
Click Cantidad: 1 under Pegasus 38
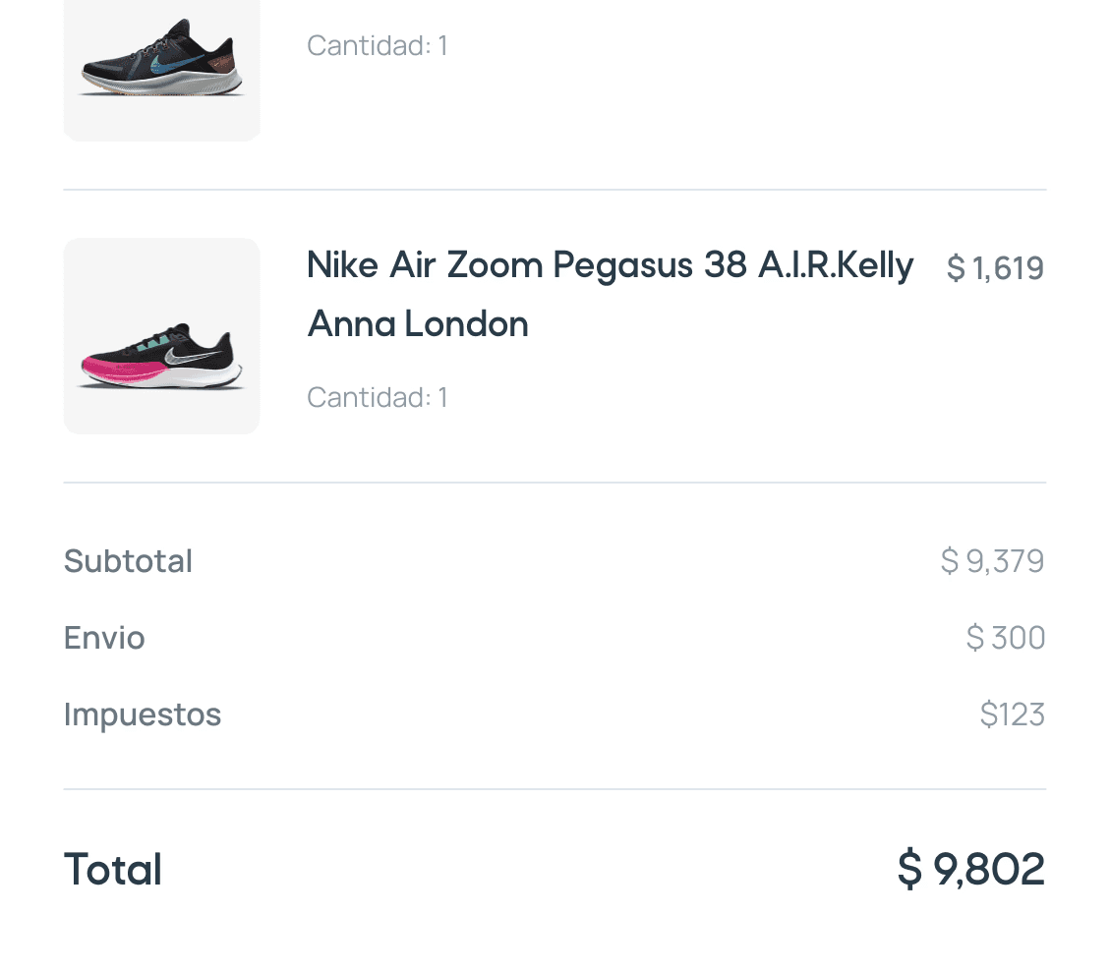pyautogui.click(x=378, y=398)
